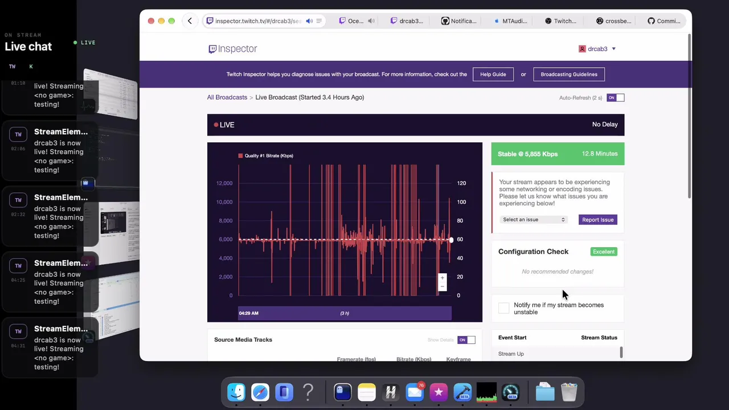Open the Select an issue dropdown
The width and height of the screenshot is (729, 410).
(534, 220)
